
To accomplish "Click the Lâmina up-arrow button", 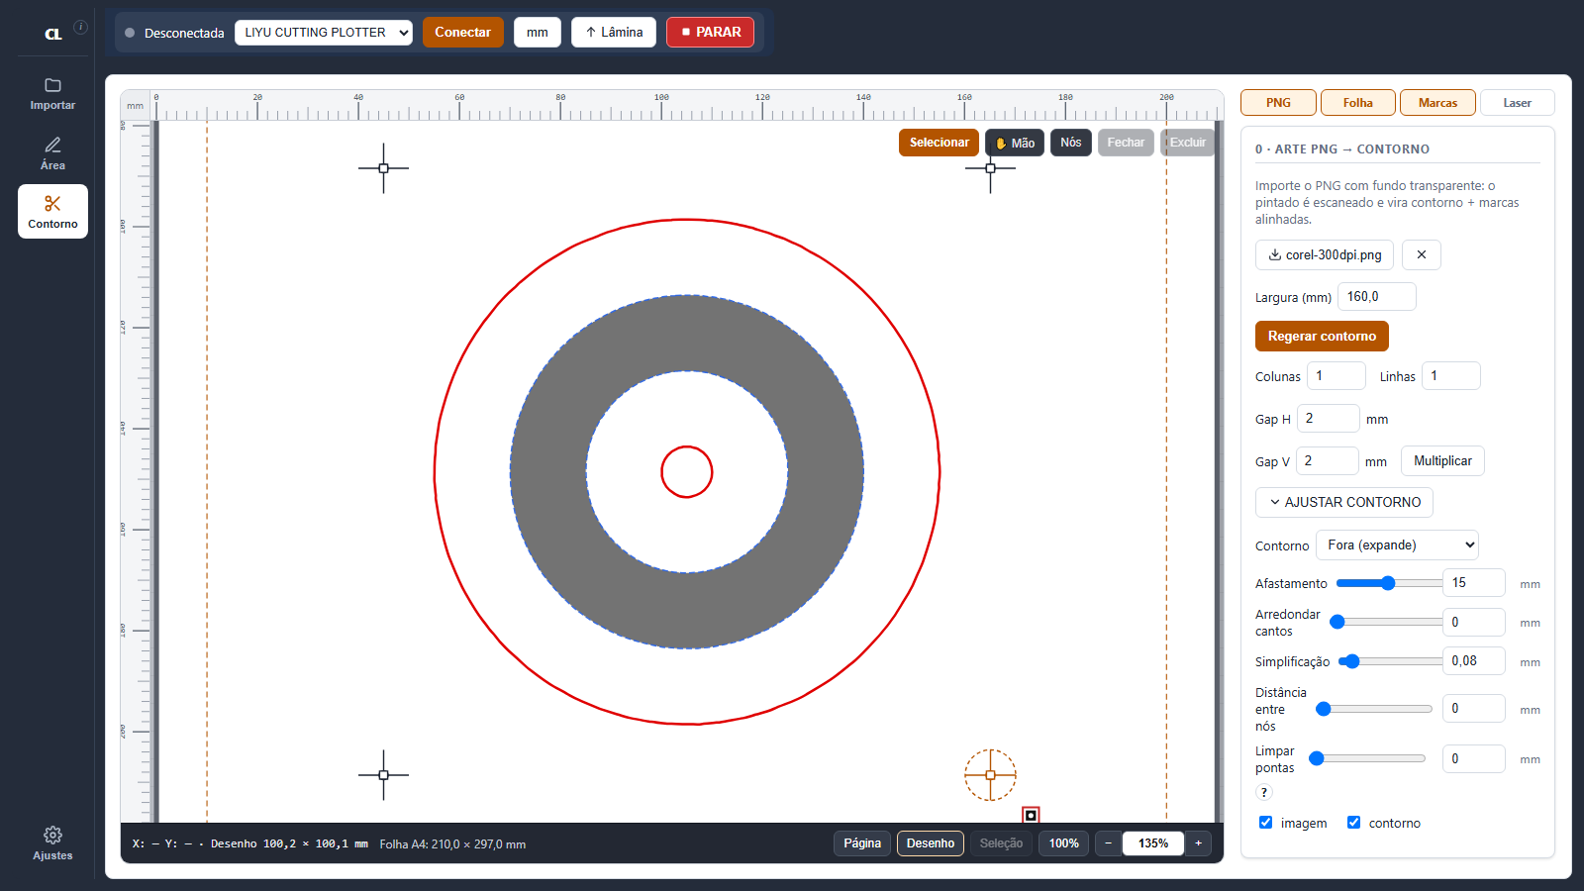I will tap(614, 32).
